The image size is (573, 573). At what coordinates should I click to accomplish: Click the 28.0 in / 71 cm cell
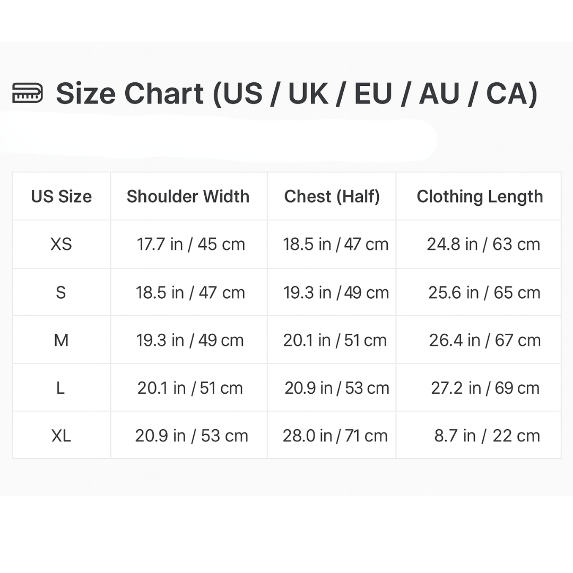[335, 436]
